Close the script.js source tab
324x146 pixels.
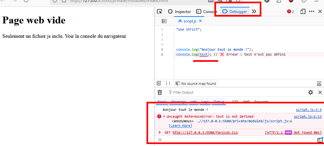[200, 21]
